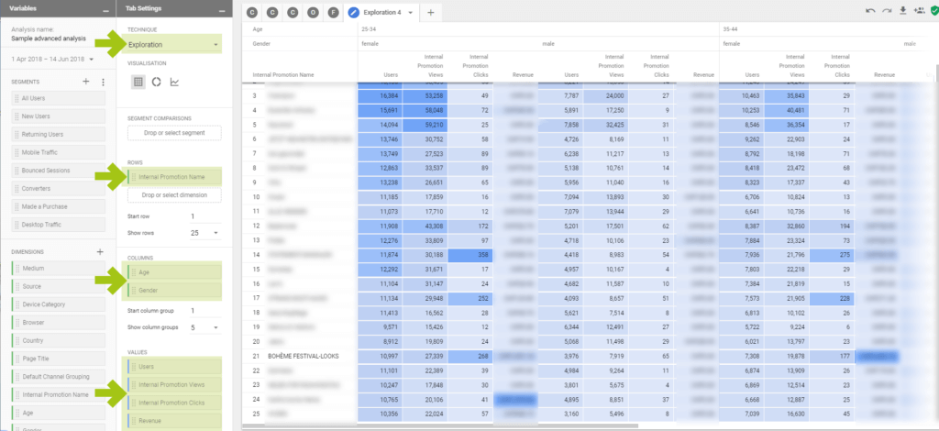Viewport: 939px width, 431px height.
Task: Click the redo arrow icon
Action: [x=886, y=11]
